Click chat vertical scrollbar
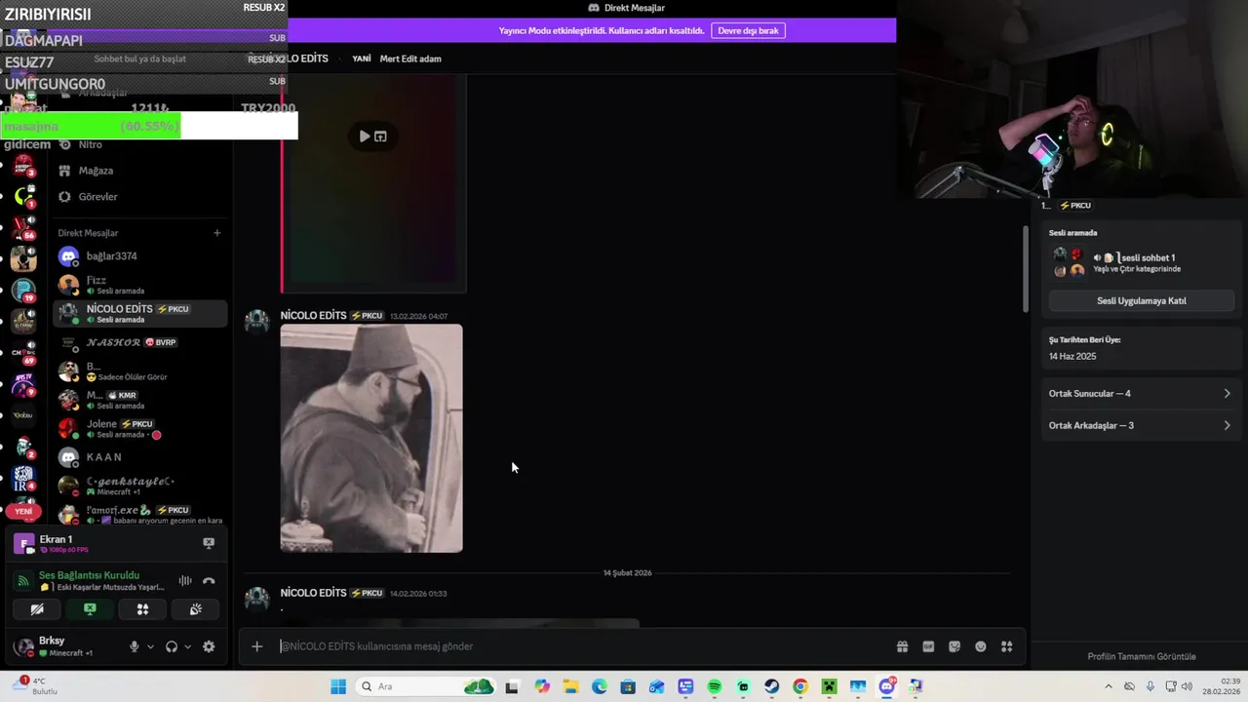 point(1025,268)
